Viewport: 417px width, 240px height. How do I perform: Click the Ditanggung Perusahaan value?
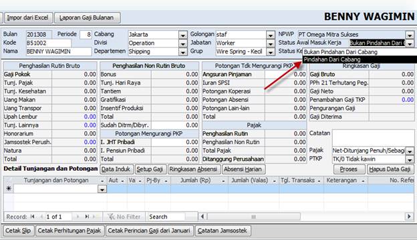coord(285,159)
